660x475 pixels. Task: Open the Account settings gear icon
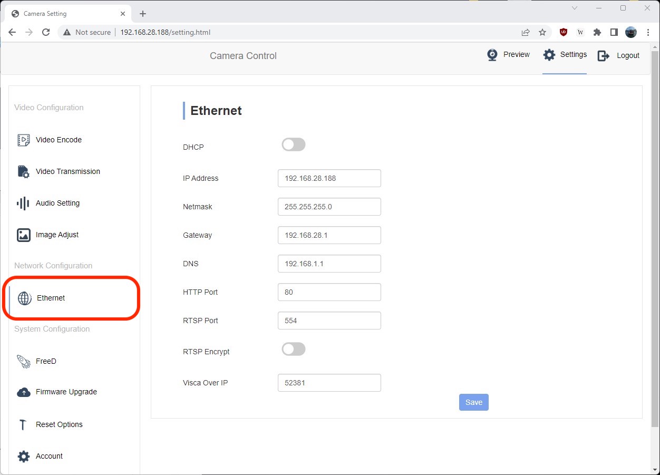[24, 456]
